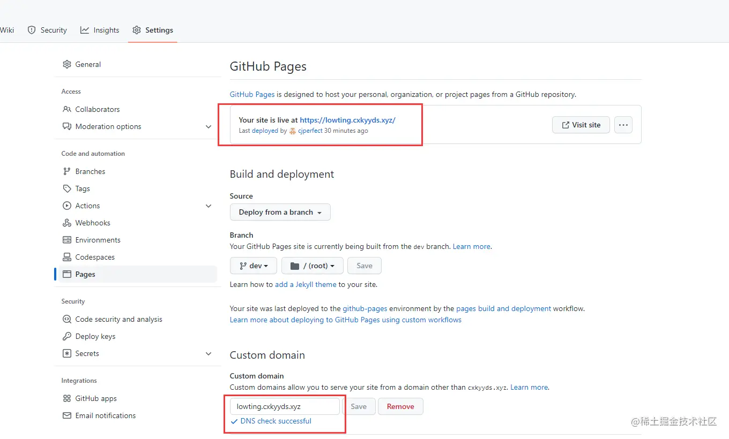The width and height of the screenshot is (729, 439).
Task: Open Email notifications settings
Action: [x=137, y=415]
